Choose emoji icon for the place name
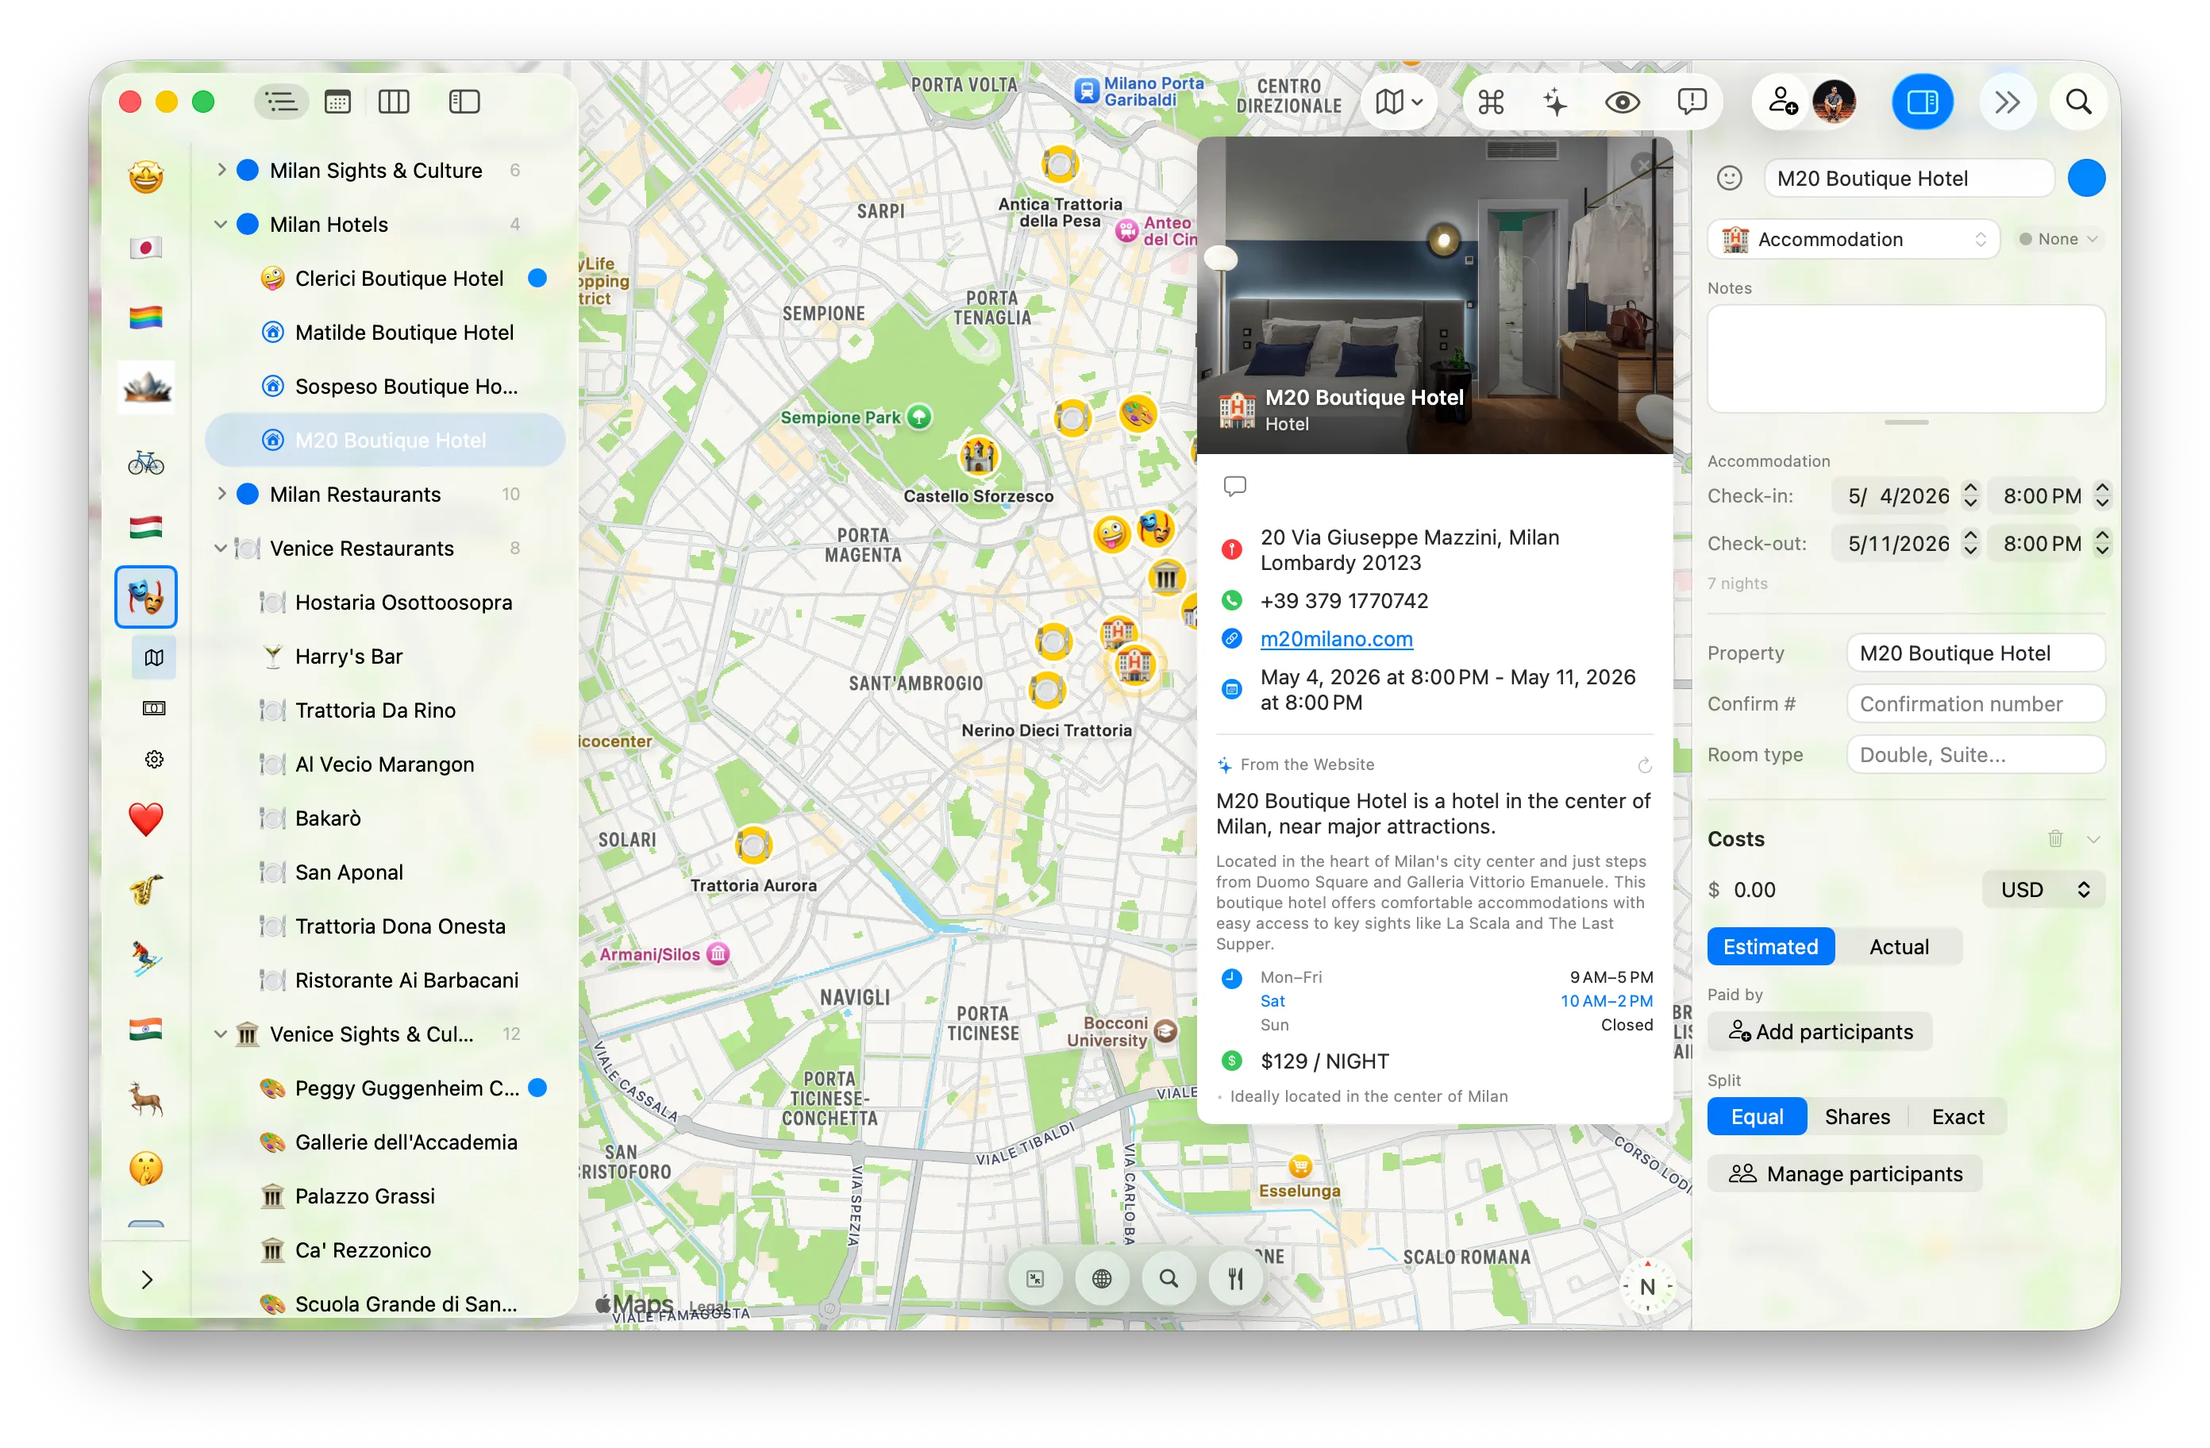Screen dimensions: 2210x1448 (x=1728, y=179)
